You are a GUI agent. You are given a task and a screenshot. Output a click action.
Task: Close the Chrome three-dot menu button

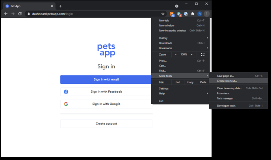(207, 14)
